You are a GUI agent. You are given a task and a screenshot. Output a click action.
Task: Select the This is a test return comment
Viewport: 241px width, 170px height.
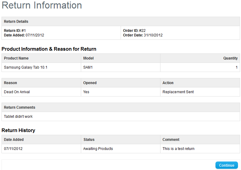(178, 149)
